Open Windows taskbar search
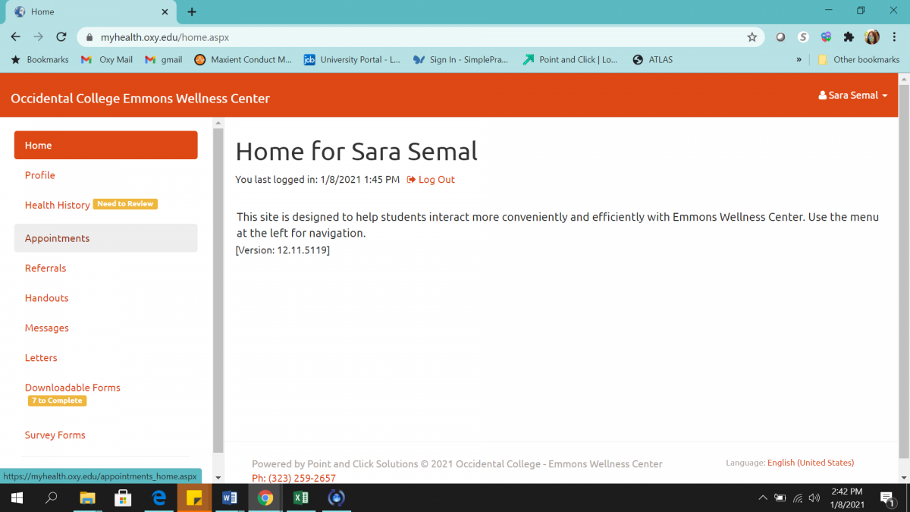This screenshot has width=910, height=512. point(52,498)
